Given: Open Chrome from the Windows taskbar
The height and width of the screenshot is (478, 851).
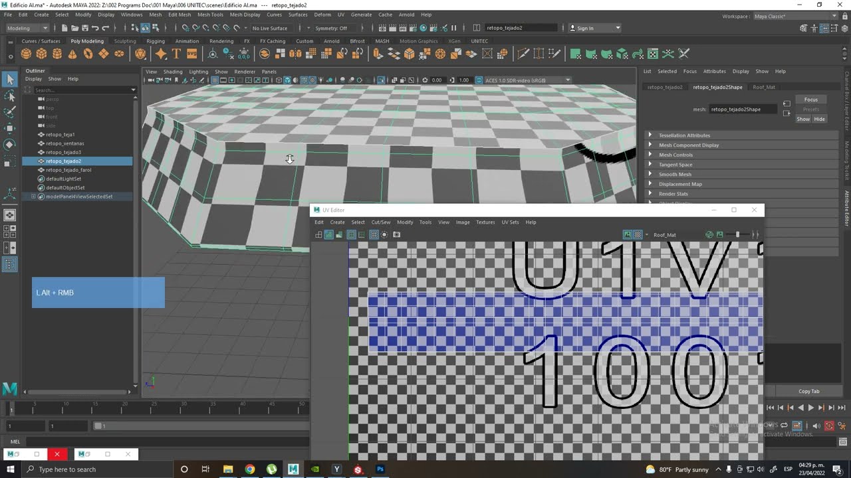Looking at the screenshot, I should (x=249, y=469).
